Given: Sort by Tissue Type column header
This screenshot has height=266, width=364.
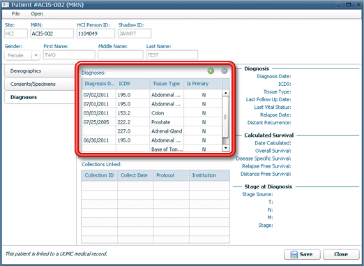Looking at the screenshot, I should coord(167,84).
